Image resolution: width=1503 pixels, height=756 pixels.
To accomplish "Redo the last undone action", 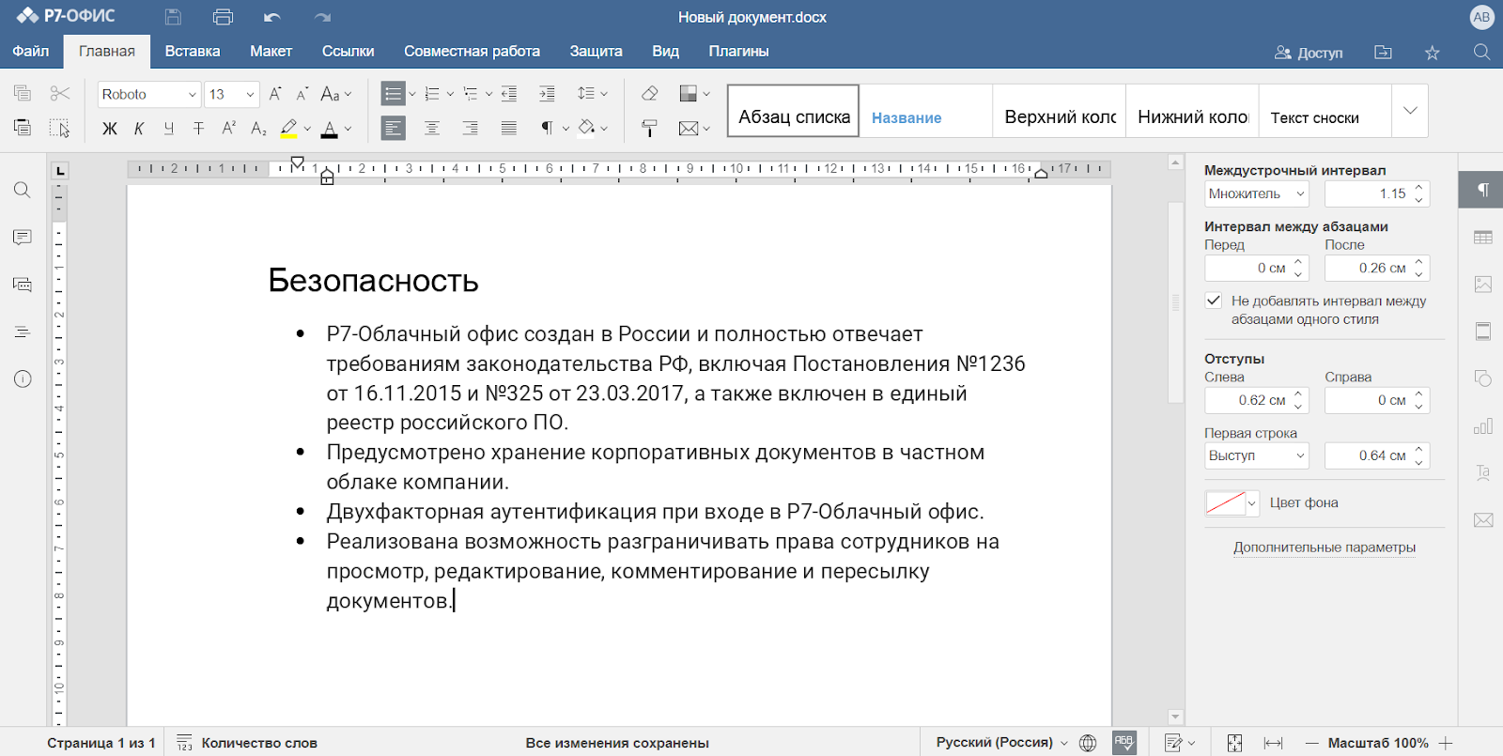I will (x=322, y=17).
